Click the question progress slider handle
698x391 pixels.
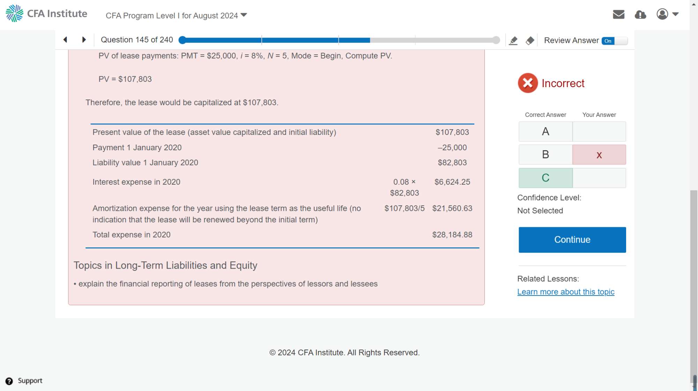point(182,40)
